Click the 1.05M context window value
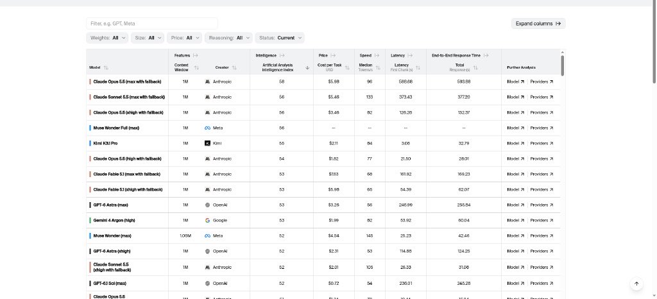Screen dimensions: 657x299 (185, 235)
